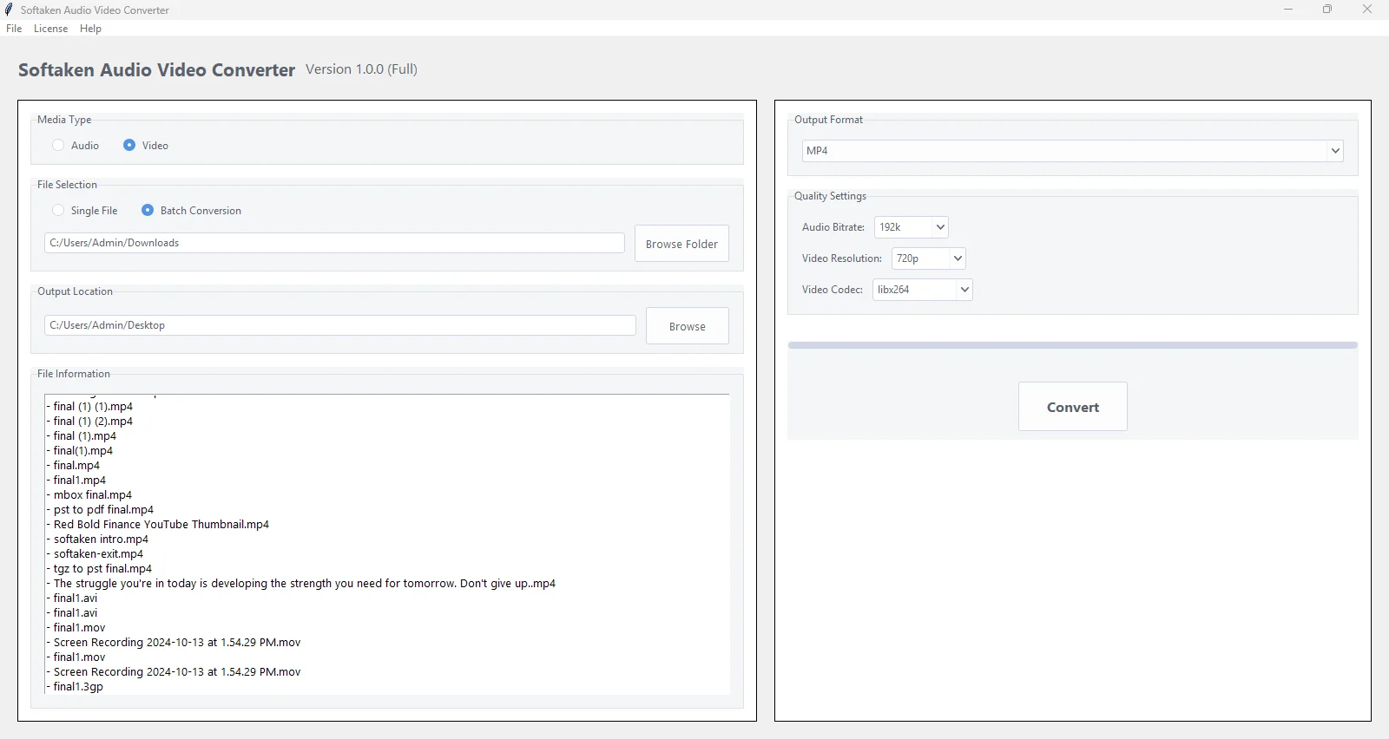Image resolution: width=1389 pixels, height=739 pixels.
Task: Restore down the application window
Action: pos(1327,10)
